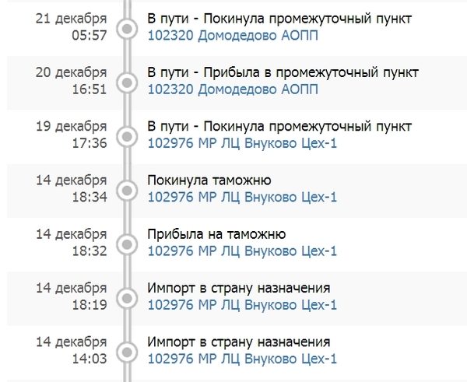Click status text 'Покинула таможню'
This screenshot has height=382, width=467.
pos(209,180)
